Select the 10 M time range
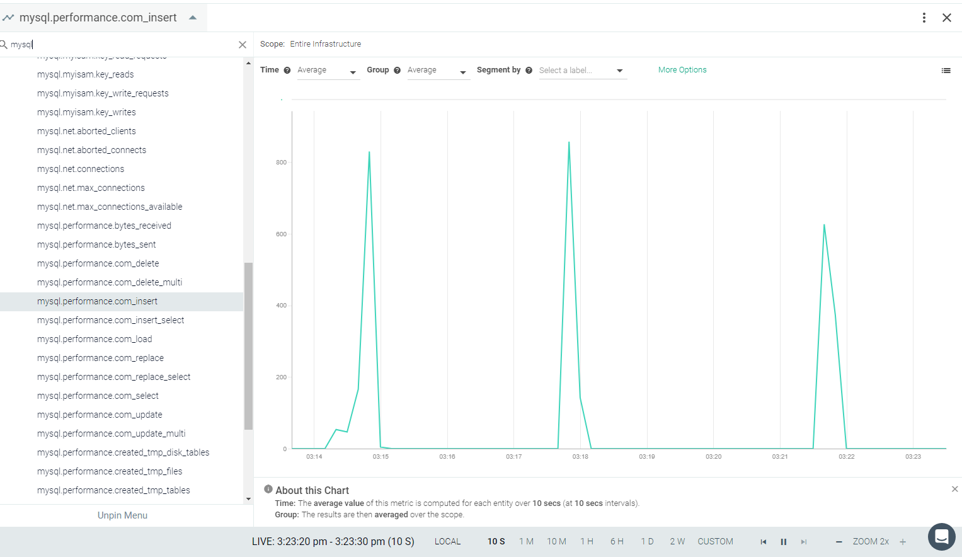 pyautogui.click(x=557, y=542)
